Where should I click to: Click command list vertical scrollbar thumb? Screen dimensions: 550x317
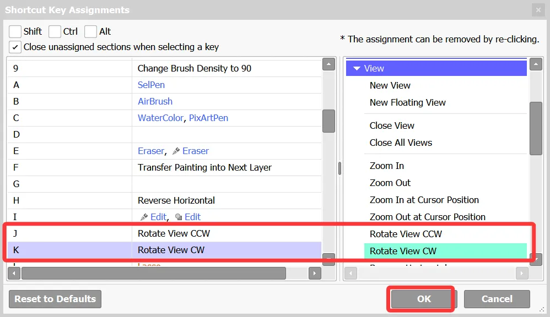pos(536,128)
